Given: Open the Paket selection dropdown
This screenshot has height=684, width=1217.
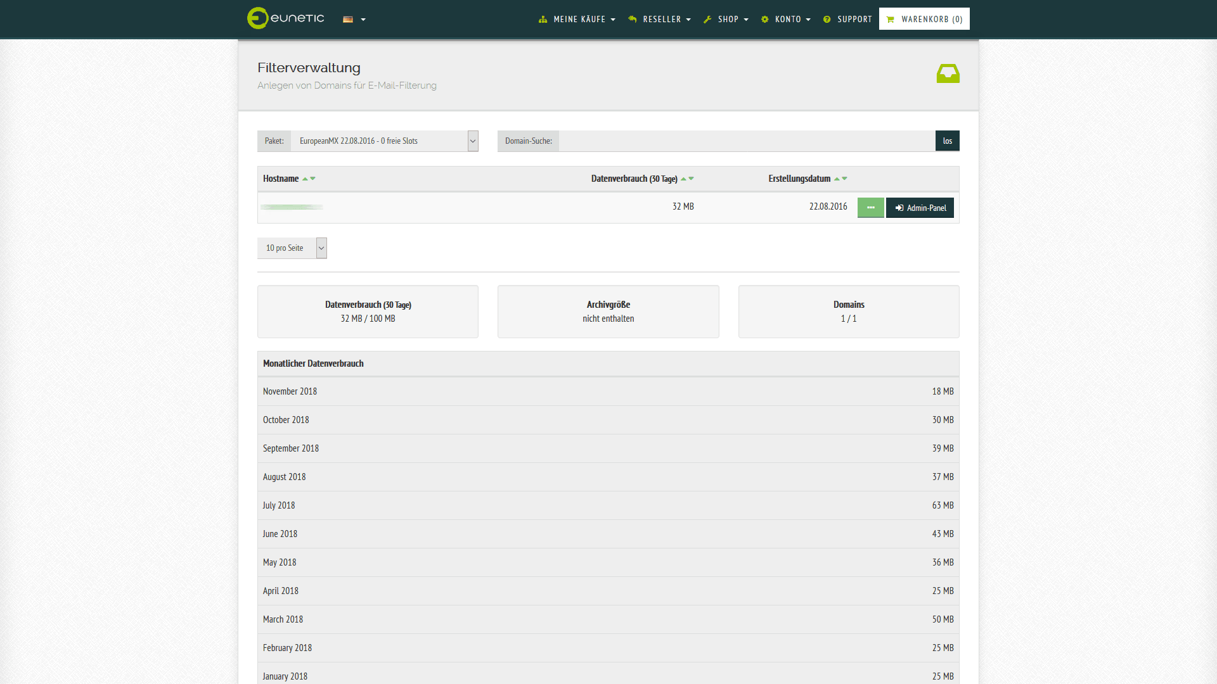Looking at the screenshot, I should (x=384, y=141).
